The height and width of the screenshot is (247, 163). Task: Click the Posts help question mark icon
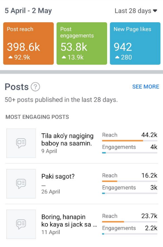click(35, 87)
